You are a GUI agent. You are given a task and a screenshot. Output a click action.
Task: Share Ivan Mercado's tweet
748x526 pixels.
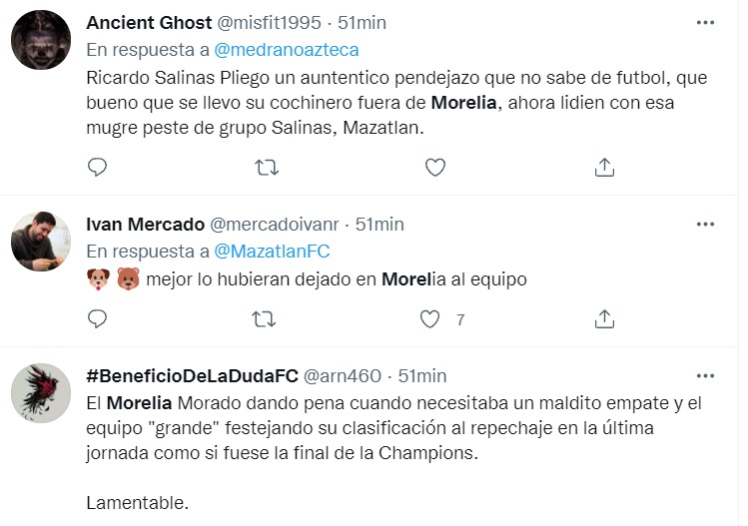click(x=603, y=319)
